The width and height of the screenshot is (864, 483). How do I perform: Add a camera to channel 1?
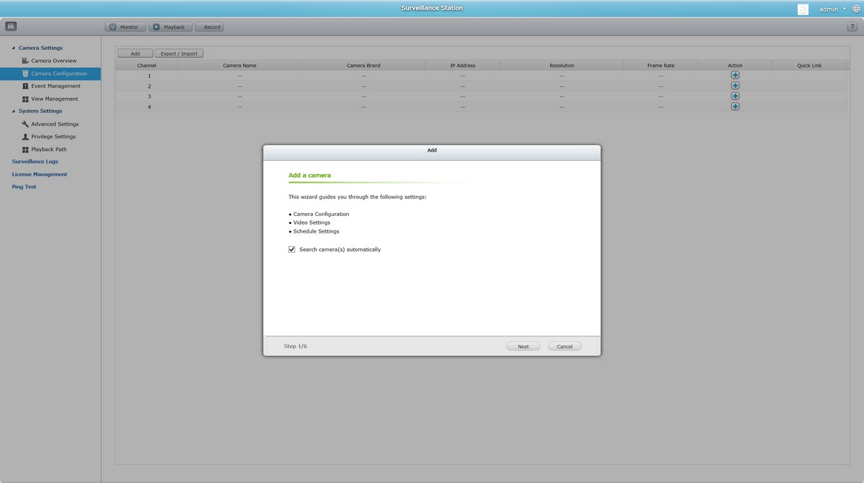click(735, 76)
